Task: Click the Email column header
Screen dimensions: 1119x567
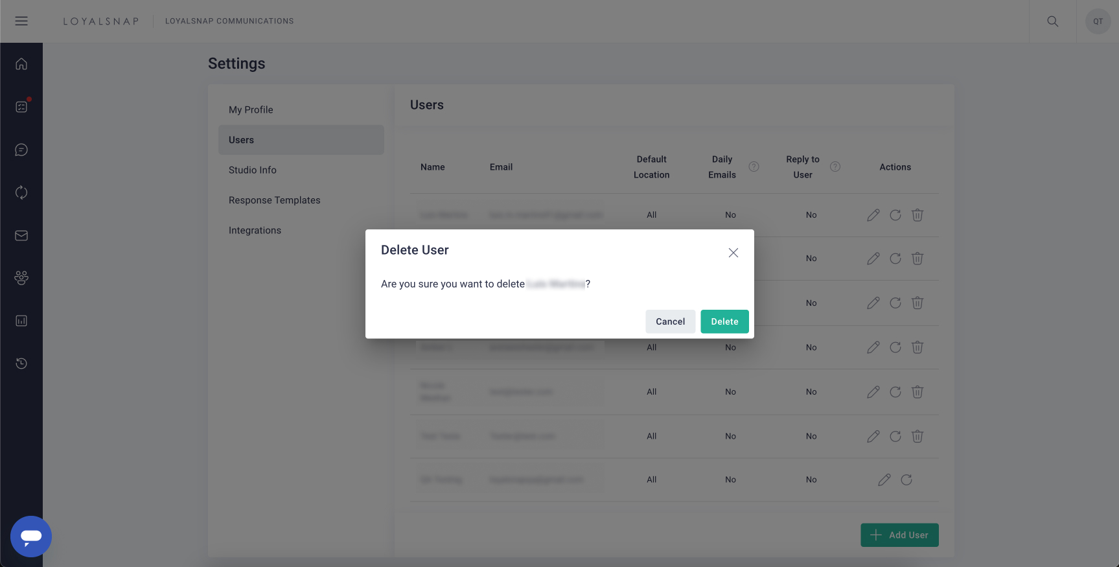Action: point(501,167)
